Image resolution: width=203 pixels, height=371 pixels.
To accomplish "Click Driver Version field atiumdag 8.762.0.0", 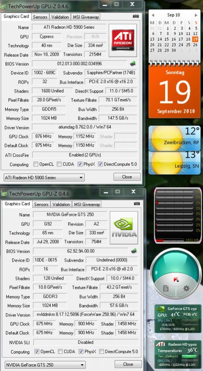I will (84, 127).
